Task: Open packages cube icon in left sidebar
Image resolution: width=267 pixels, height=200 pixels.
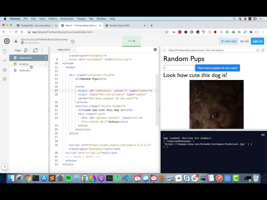Action: point(5,70)
